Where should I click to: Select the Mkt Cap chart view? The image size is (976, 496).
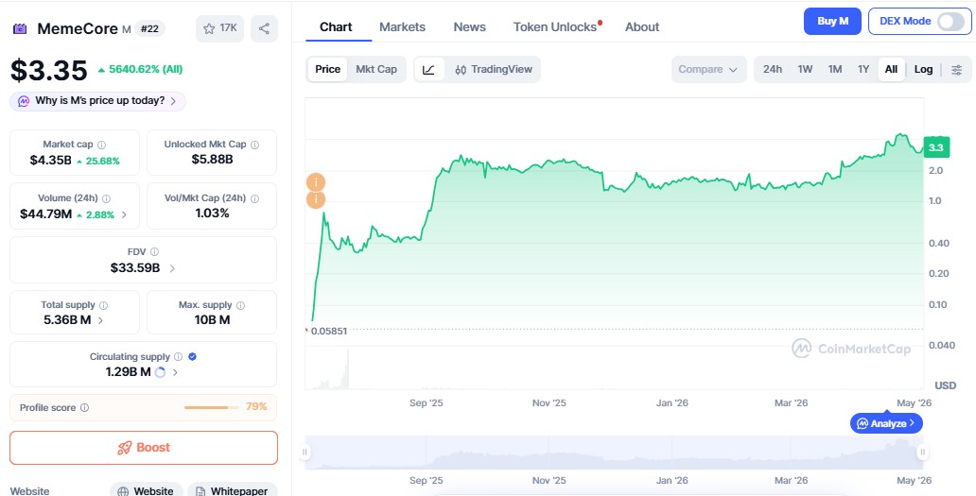click(x=376, y=69)
